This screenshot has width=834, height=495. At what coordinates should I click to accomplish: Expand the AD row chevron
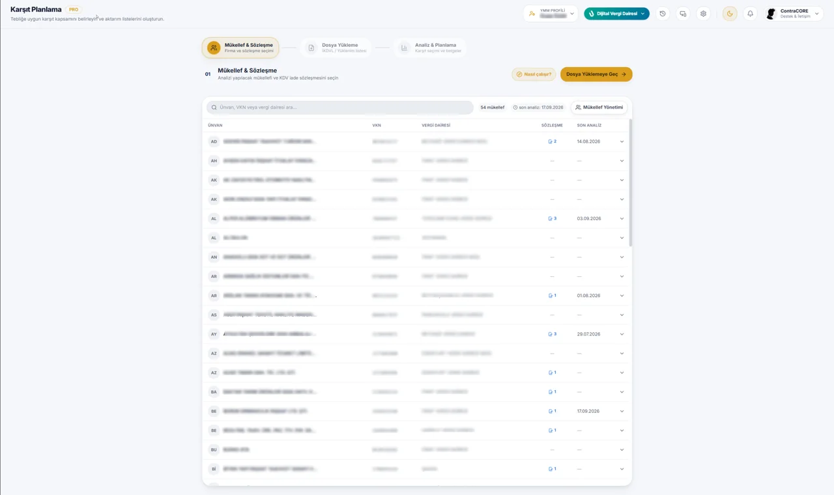pos(622,141)
